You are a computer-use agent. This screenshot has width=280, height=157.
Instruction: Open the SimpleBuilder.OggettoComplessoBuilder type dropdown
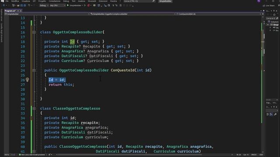[133, 14]
